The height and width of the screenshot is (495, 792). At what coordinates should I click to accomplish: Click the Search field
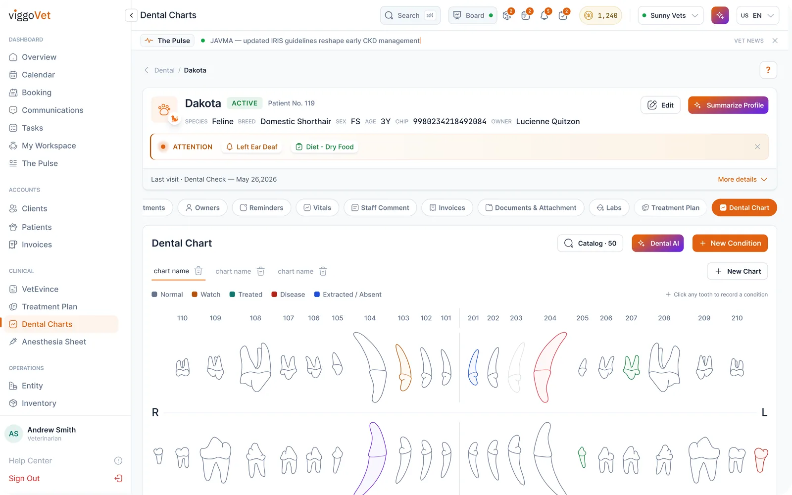coord(410,15)
